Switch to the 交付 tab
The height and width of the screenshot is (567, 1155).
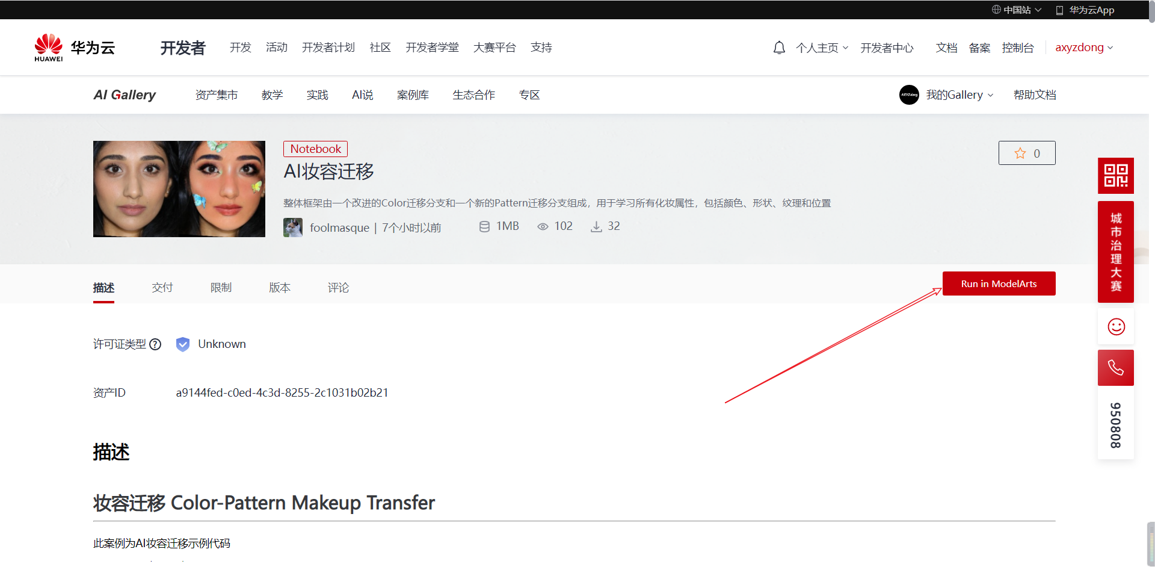coord(162,288)
